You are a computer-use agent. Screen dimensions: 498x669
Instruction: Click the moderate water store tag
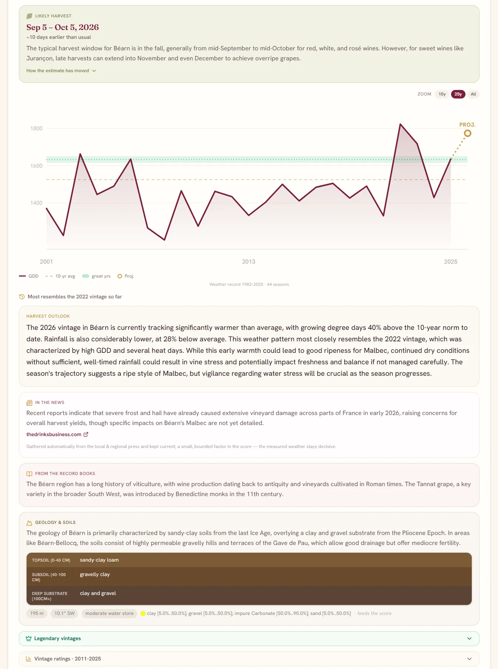[109, 613]
